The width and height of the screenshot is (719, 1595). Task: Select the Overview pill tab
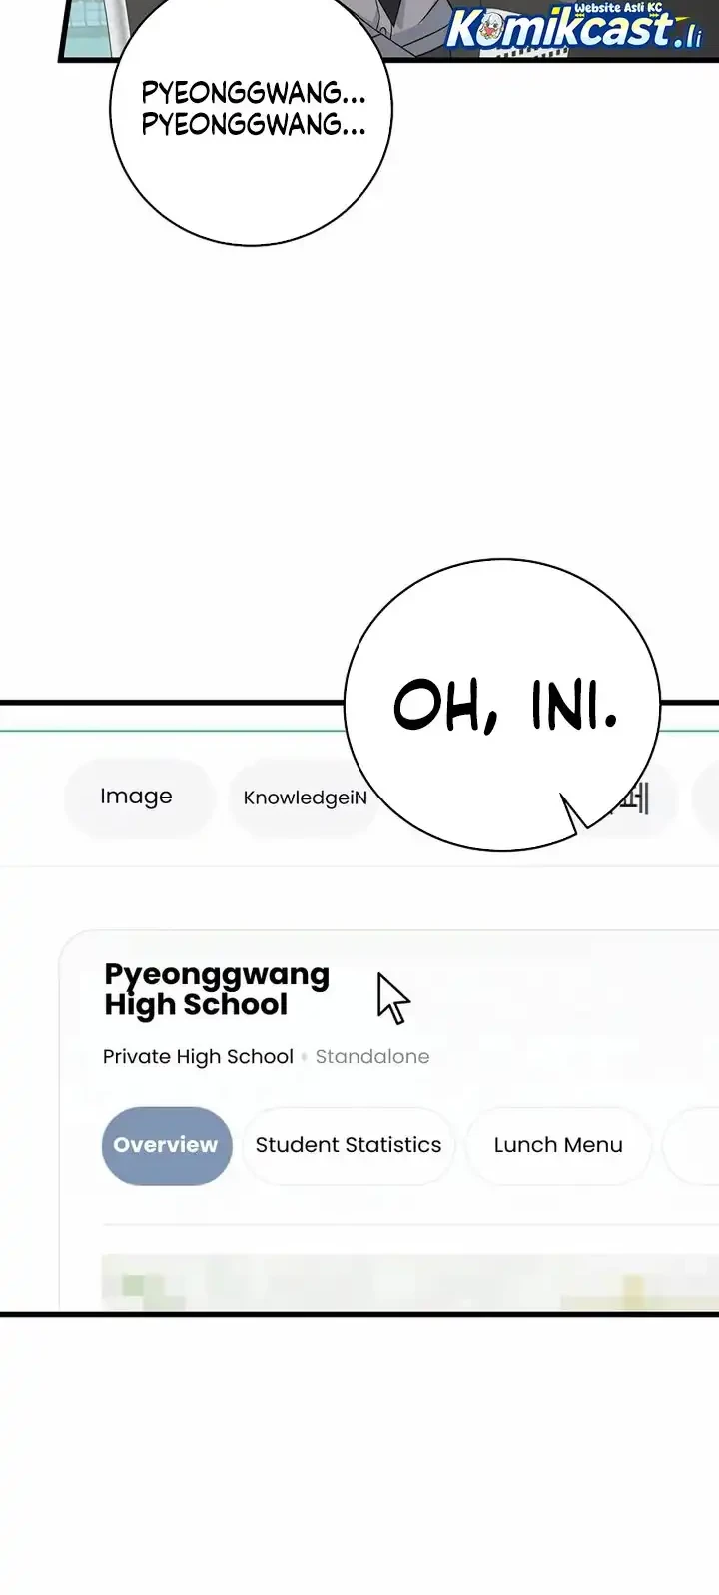coord(166,1145)
